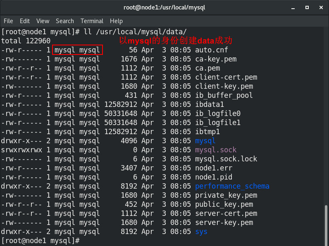Maximize the terminal window

[x=307, y=7]
